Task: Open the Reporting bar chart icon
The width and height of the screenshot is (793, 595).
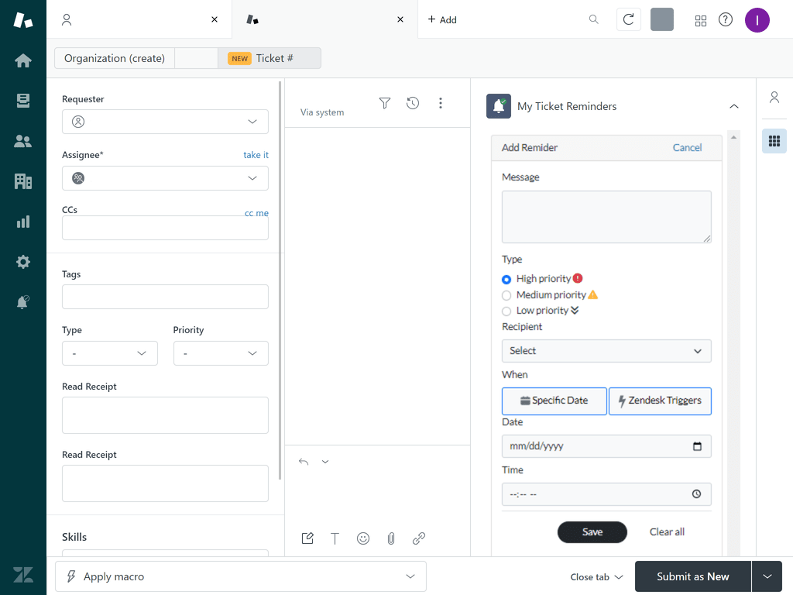Action: (23, 222)
